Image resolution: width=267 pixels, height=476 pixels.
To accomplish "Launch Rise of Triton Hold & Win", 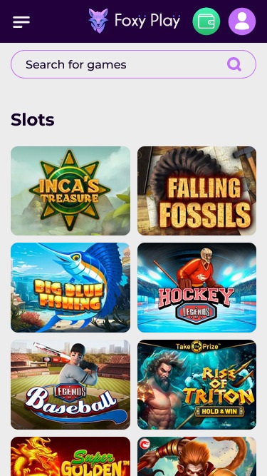I will [197, 385].
